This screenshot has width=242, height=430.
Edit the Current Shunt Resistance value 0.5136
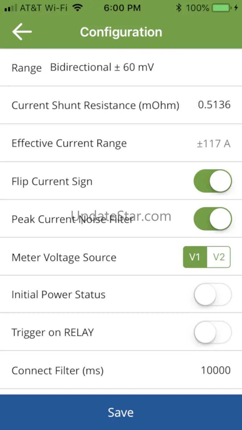tap(214, 105)
